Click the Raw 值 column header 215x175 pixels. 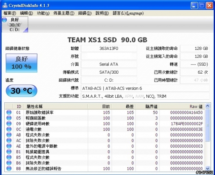182,106
